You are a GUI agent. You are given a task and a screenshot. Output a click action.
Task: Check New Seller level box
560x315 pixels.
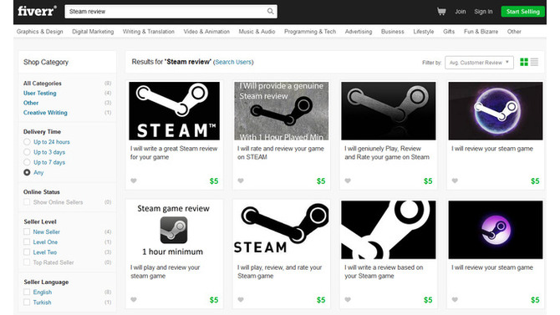pos(27,231)
